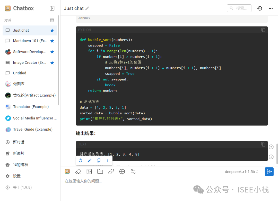Clear context with the eraser icon

point(78,172)
